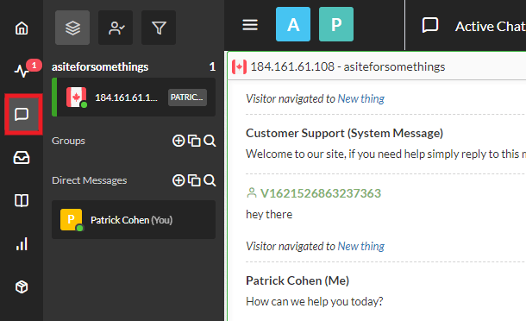Open the Monitoring activity icon with badge
The image size is (526, 321).
22,71
